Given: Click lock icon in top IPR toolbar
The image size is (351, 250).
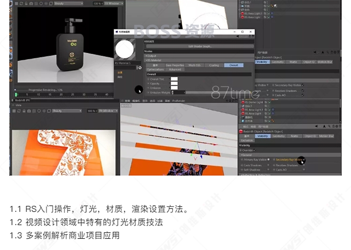Looking at the screenshot, I should tap(26, 4).
